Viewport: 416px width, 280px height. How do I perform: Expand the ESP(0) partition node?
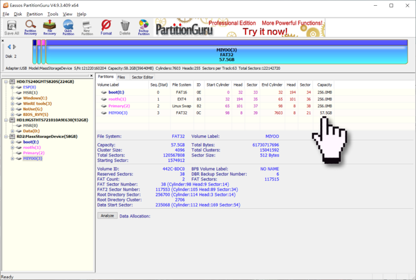tap(12, 87)
